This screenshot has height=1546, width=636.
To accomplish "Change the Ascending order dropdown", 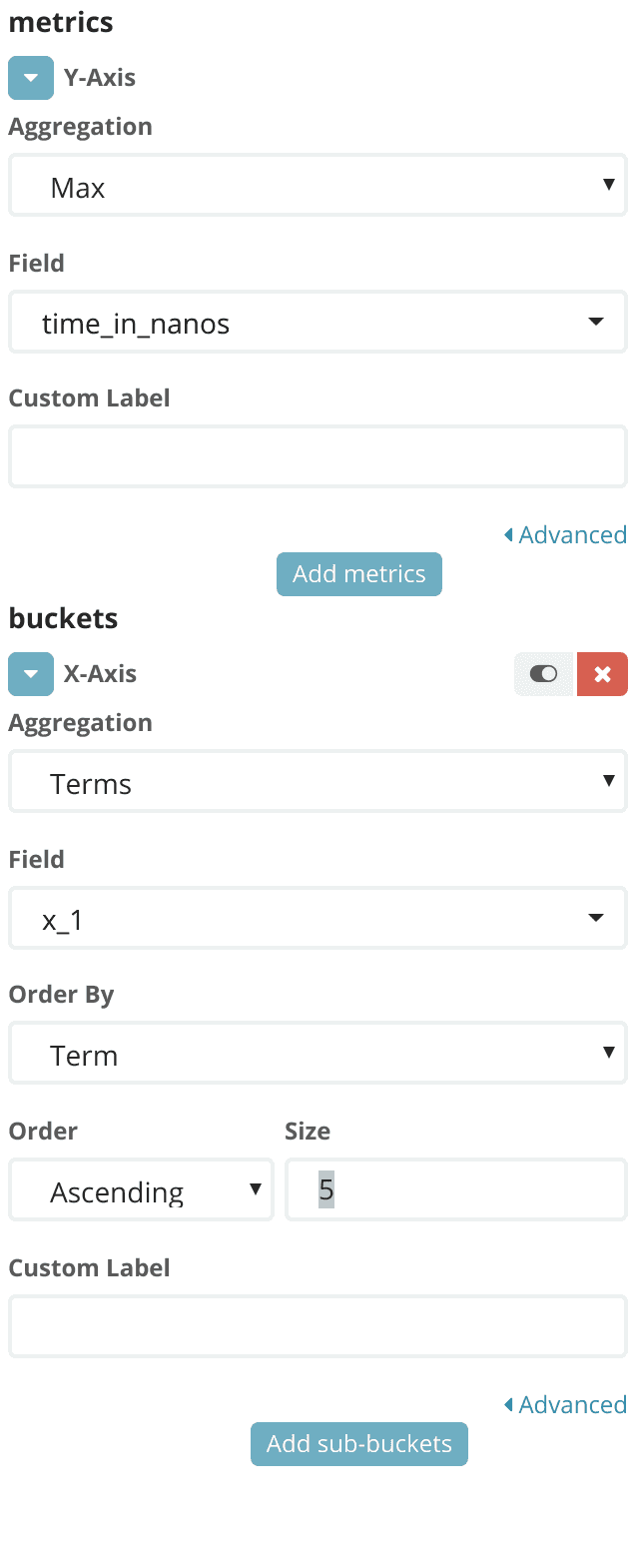I will click(x=141, y=1190).
